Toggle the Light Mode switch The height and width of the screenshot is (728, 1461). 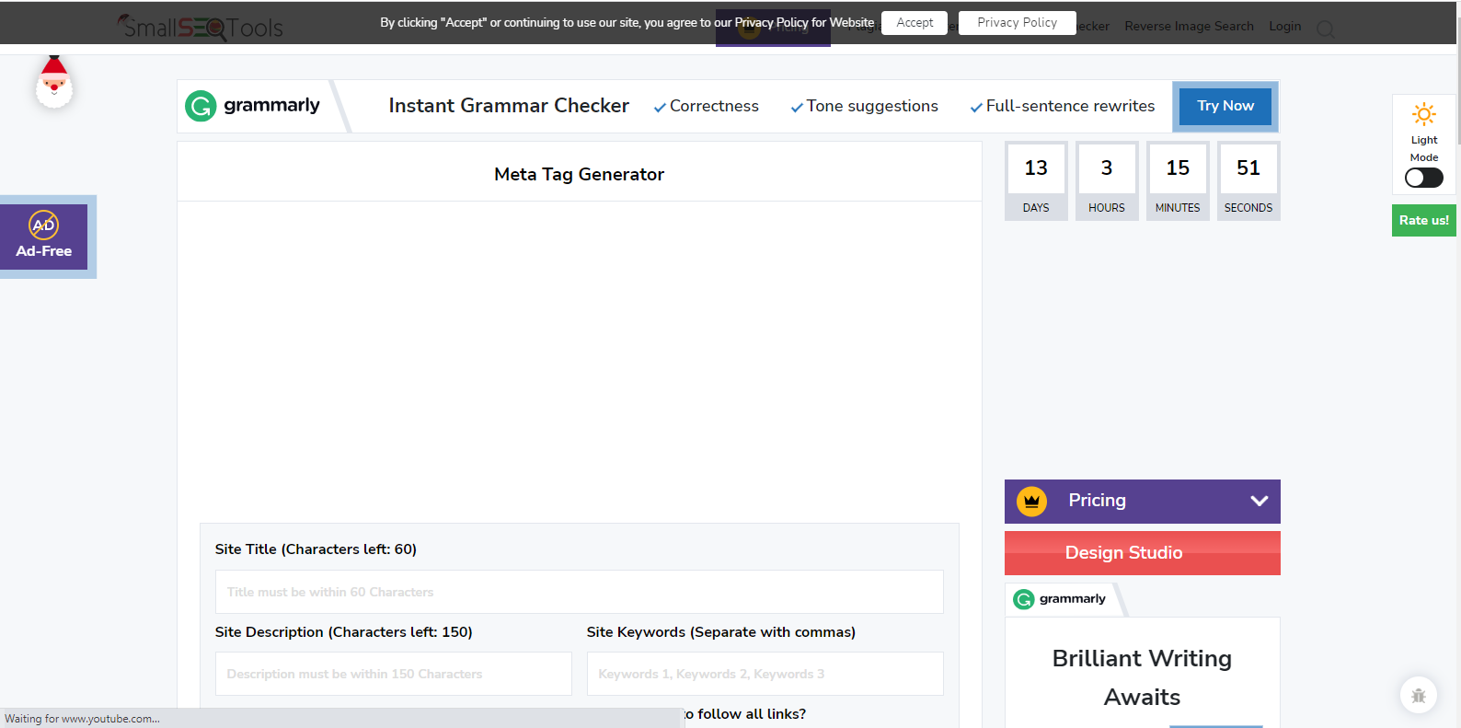click(1424, 178)
